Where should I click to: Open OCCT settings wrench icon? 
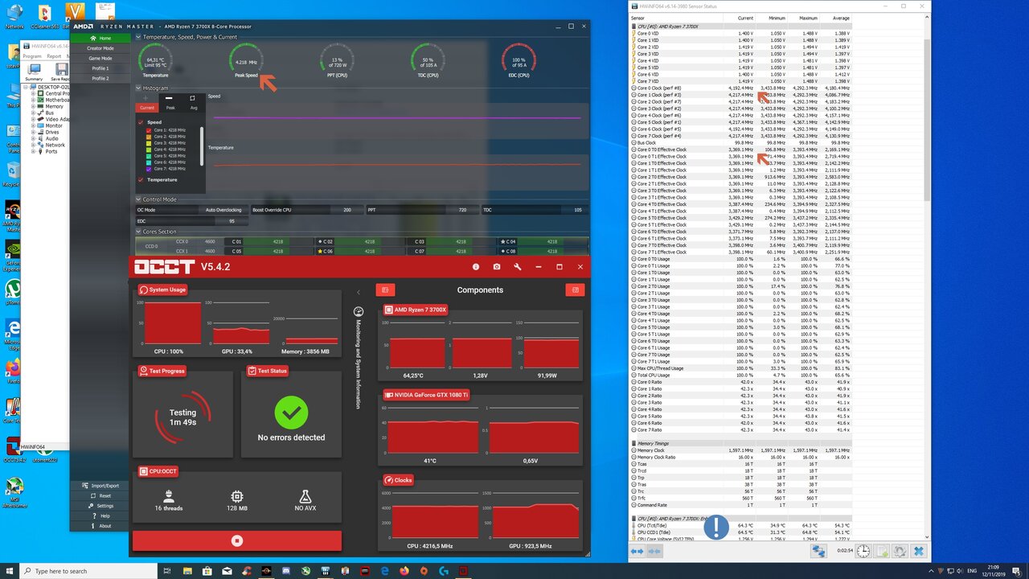[x=518, y=267]
